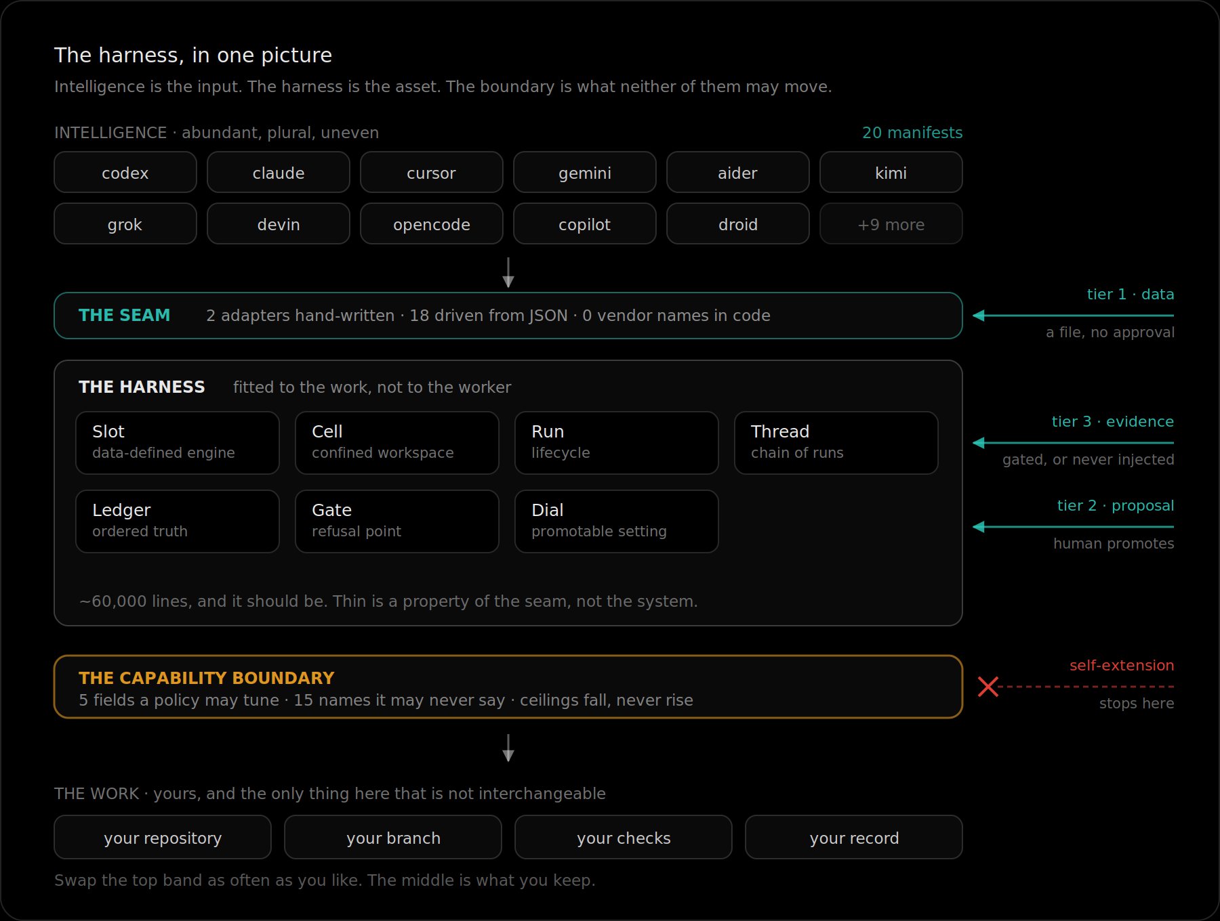The width and height of the screenshot is (1220, 921).
Task: Click the "5 fields a policy may tune" line
Action: pos(386,700)
